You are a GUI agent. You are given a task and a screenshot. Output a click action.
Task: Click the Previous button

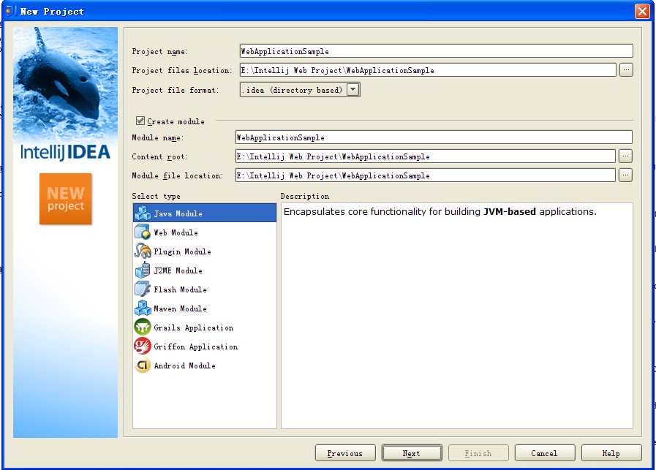click(344, 452)
